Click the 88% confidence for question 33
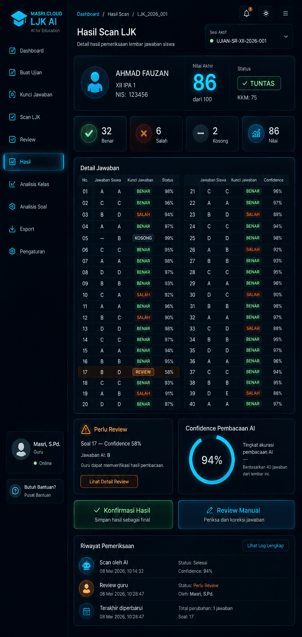The image size is (302, 637). pyautogui.click(x=278, y=328)
